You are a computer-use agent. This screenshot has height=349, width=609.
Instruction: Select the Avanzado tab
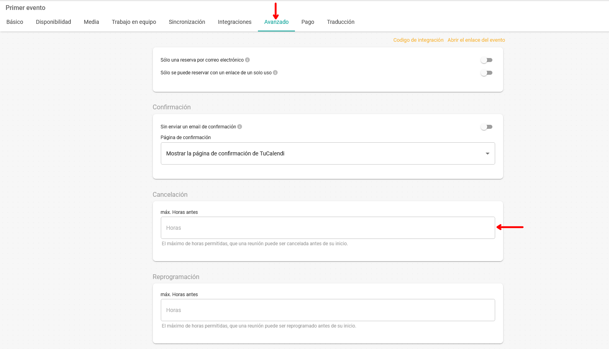(x=276, y=22)
